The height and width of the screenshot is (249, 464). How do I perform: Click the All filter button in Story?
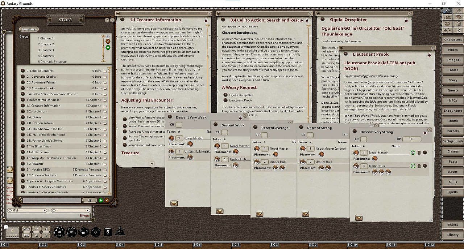click(89, 200)
